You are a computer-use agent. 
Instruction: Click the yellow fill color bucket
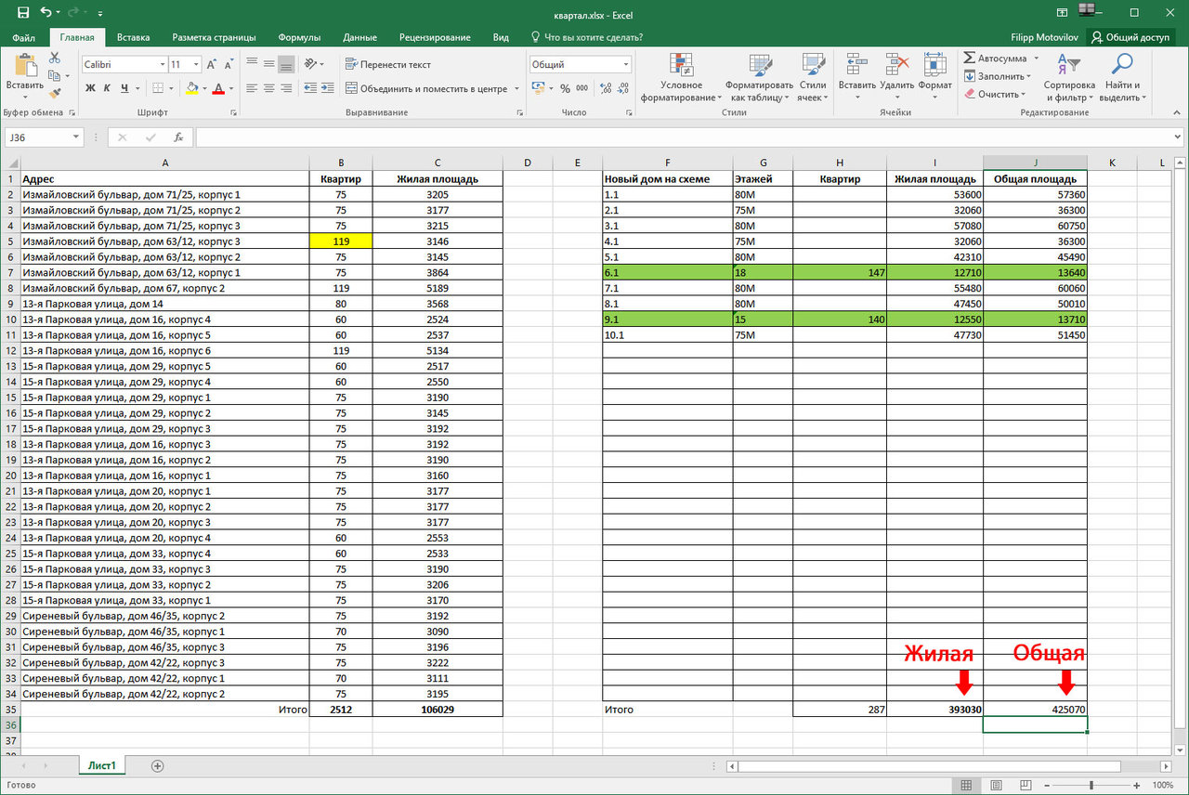(191, 88)
